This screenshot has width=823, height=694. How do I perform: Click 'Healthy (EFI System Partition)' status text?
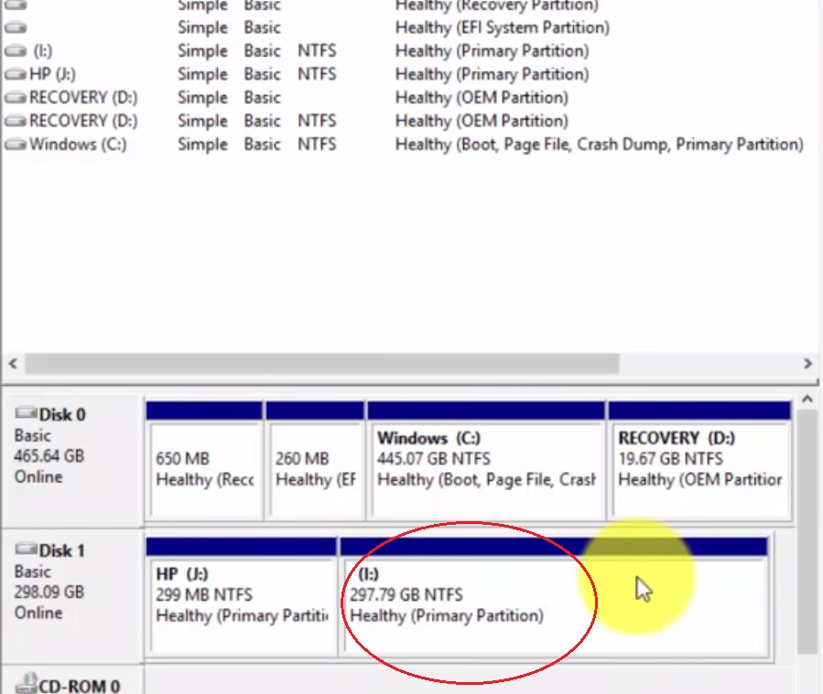(x=503, y=27)
